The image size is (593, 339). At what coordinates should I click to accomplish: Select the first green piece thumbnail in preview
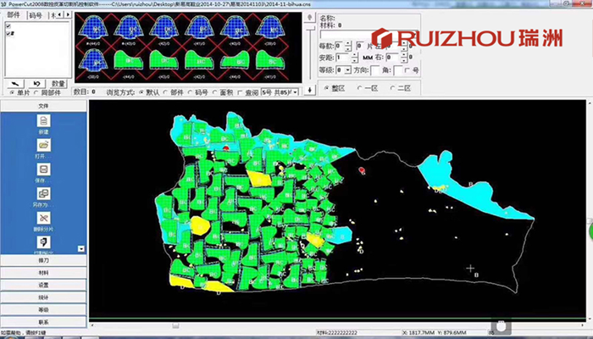[129, 60]
